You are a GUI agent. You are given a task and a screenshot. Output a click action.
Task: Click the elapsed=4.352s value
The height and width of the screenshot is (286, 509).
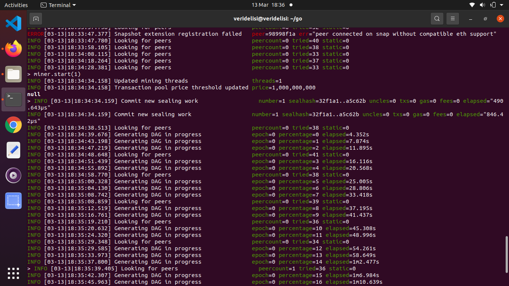(345, 134)
